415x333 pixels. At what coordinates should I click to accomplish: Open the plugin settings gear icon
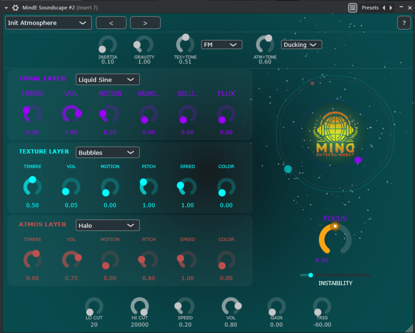[x=15, y=8]
